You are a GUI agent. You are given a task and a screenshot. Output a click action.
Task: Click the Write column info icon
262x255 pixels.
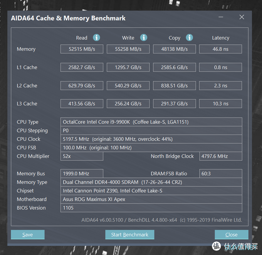[x=144, y=37]
